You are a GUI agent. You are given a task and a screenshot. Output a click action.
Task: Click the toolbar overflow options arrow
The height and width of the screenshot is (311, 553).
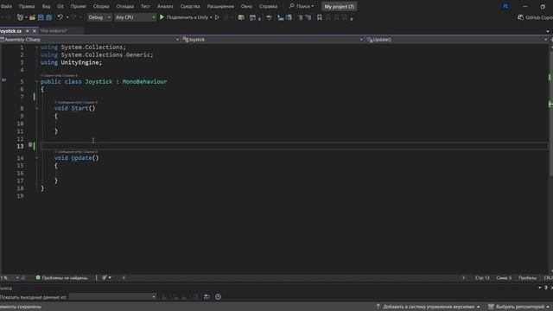352,19
